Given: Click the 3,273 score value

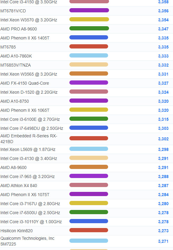Looking at the screenshot, I should [163, 231].
